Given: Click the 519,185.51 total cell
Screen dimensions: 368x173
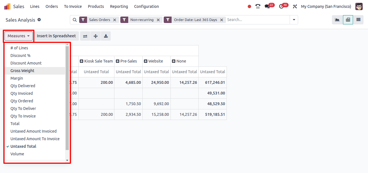Looking at the screenshot, I should point(213,114).
